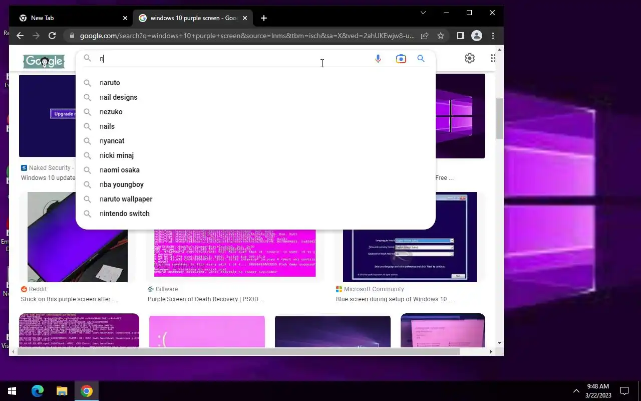The height and width of the screenshot is (401, 641).
Task: Open the Chrome three-dot menu
Action: 493,36
